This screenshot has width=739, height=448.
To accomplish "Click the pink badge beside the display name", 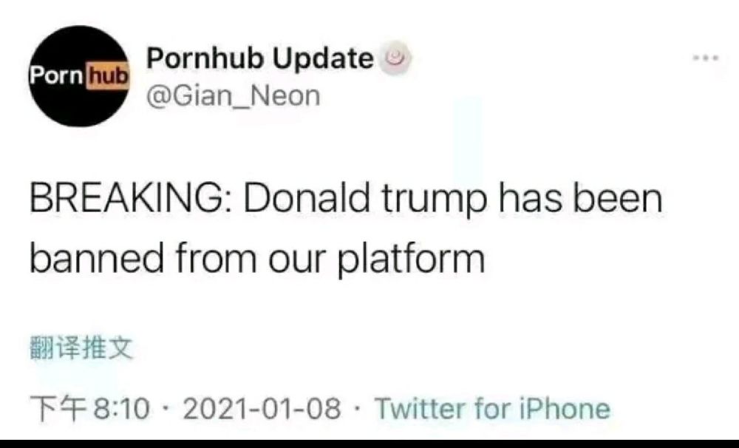I will pos(393,58).
